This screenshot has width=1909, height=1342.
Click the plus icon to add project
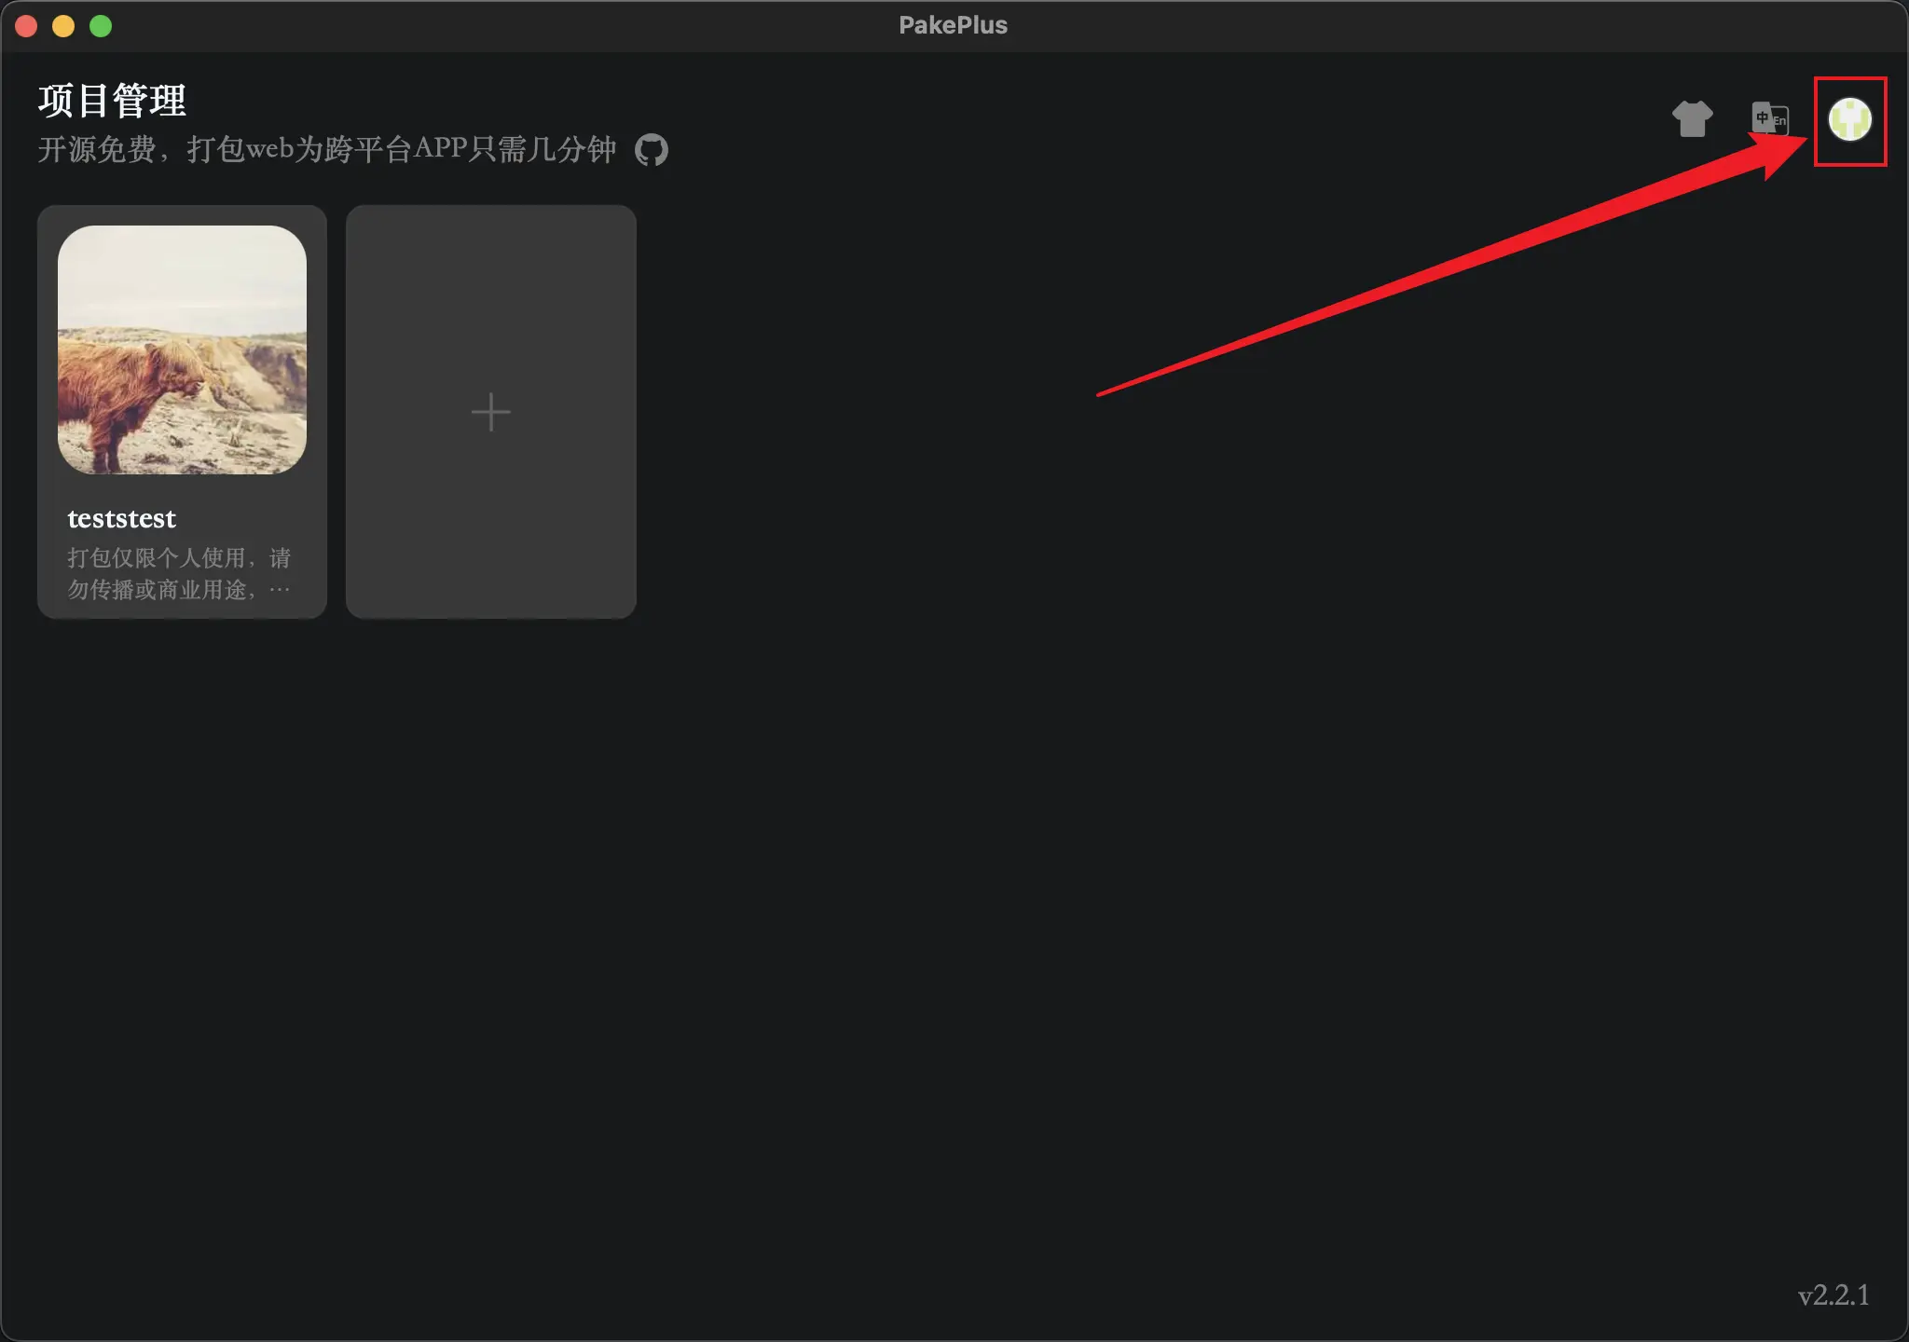point(490,412)
